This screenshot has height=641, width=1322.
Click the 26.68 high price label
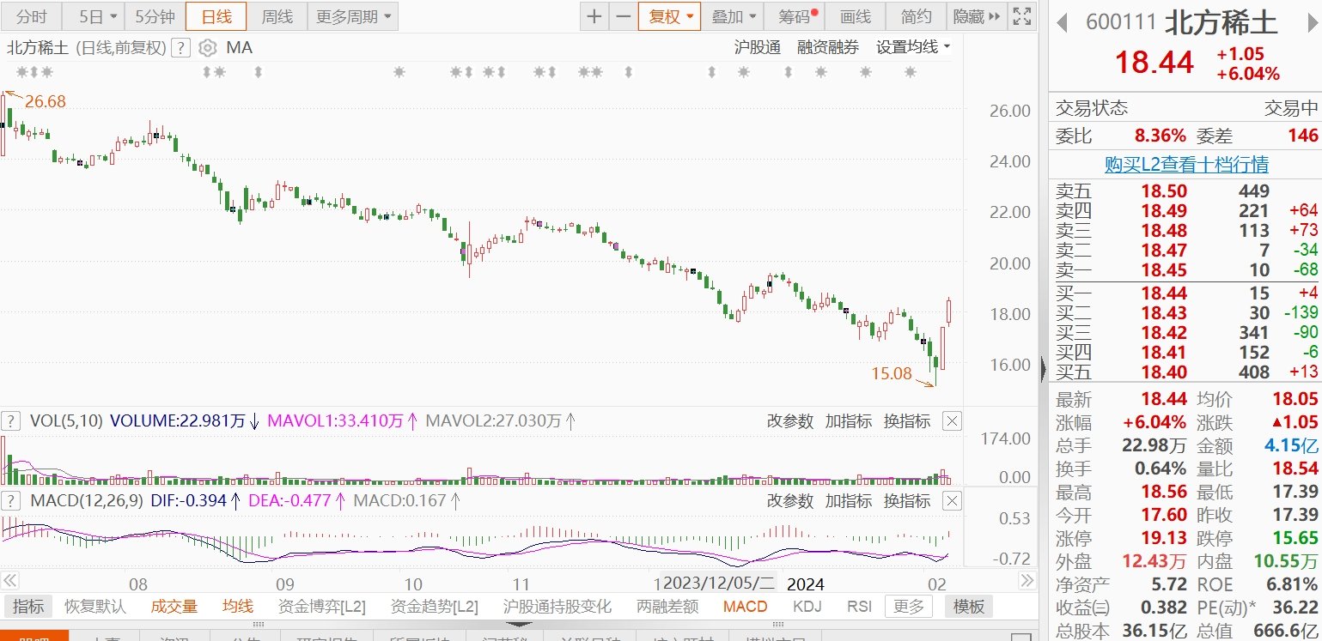(45, 101)
